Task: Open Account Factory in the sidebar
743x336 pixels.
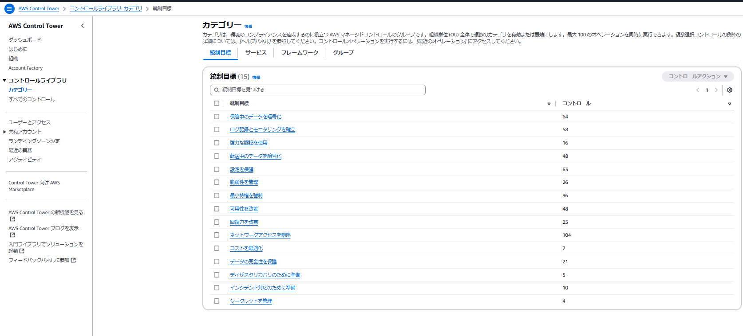Action: (25, 68)
